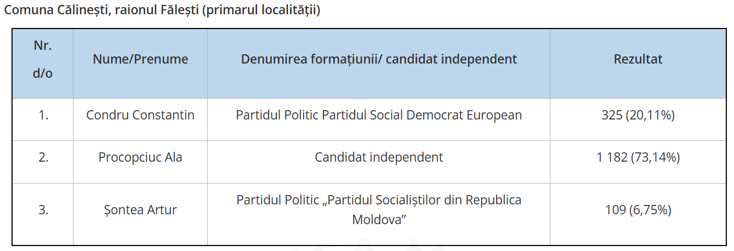Click the 'Nr. d/o' column header
The height and width of the screenshot is (251, 734).
[43, 59]
